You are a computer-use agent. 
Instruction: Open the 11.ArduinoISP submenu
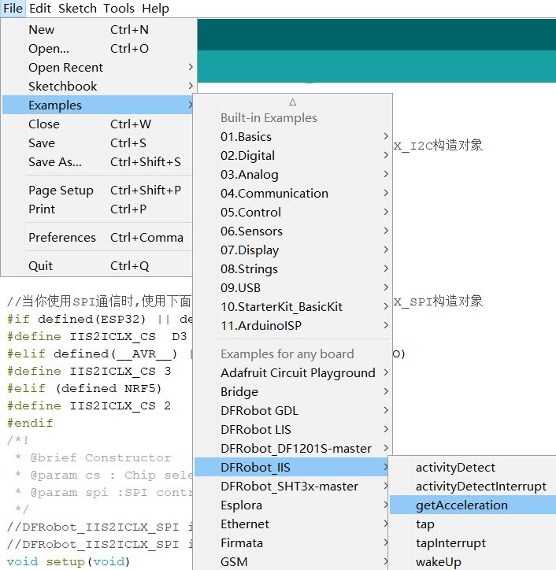coord(293,326)
